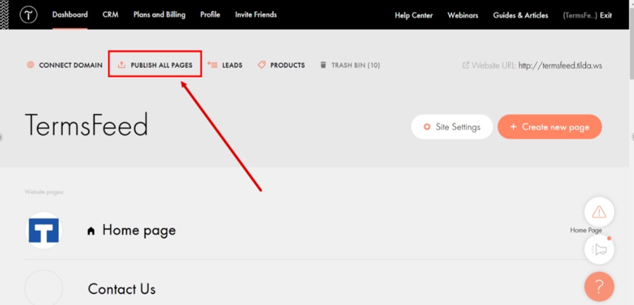Click the external link icon beside Website URL
The image size is (634, 305).
pyautogui.click(x=466, y=65)
